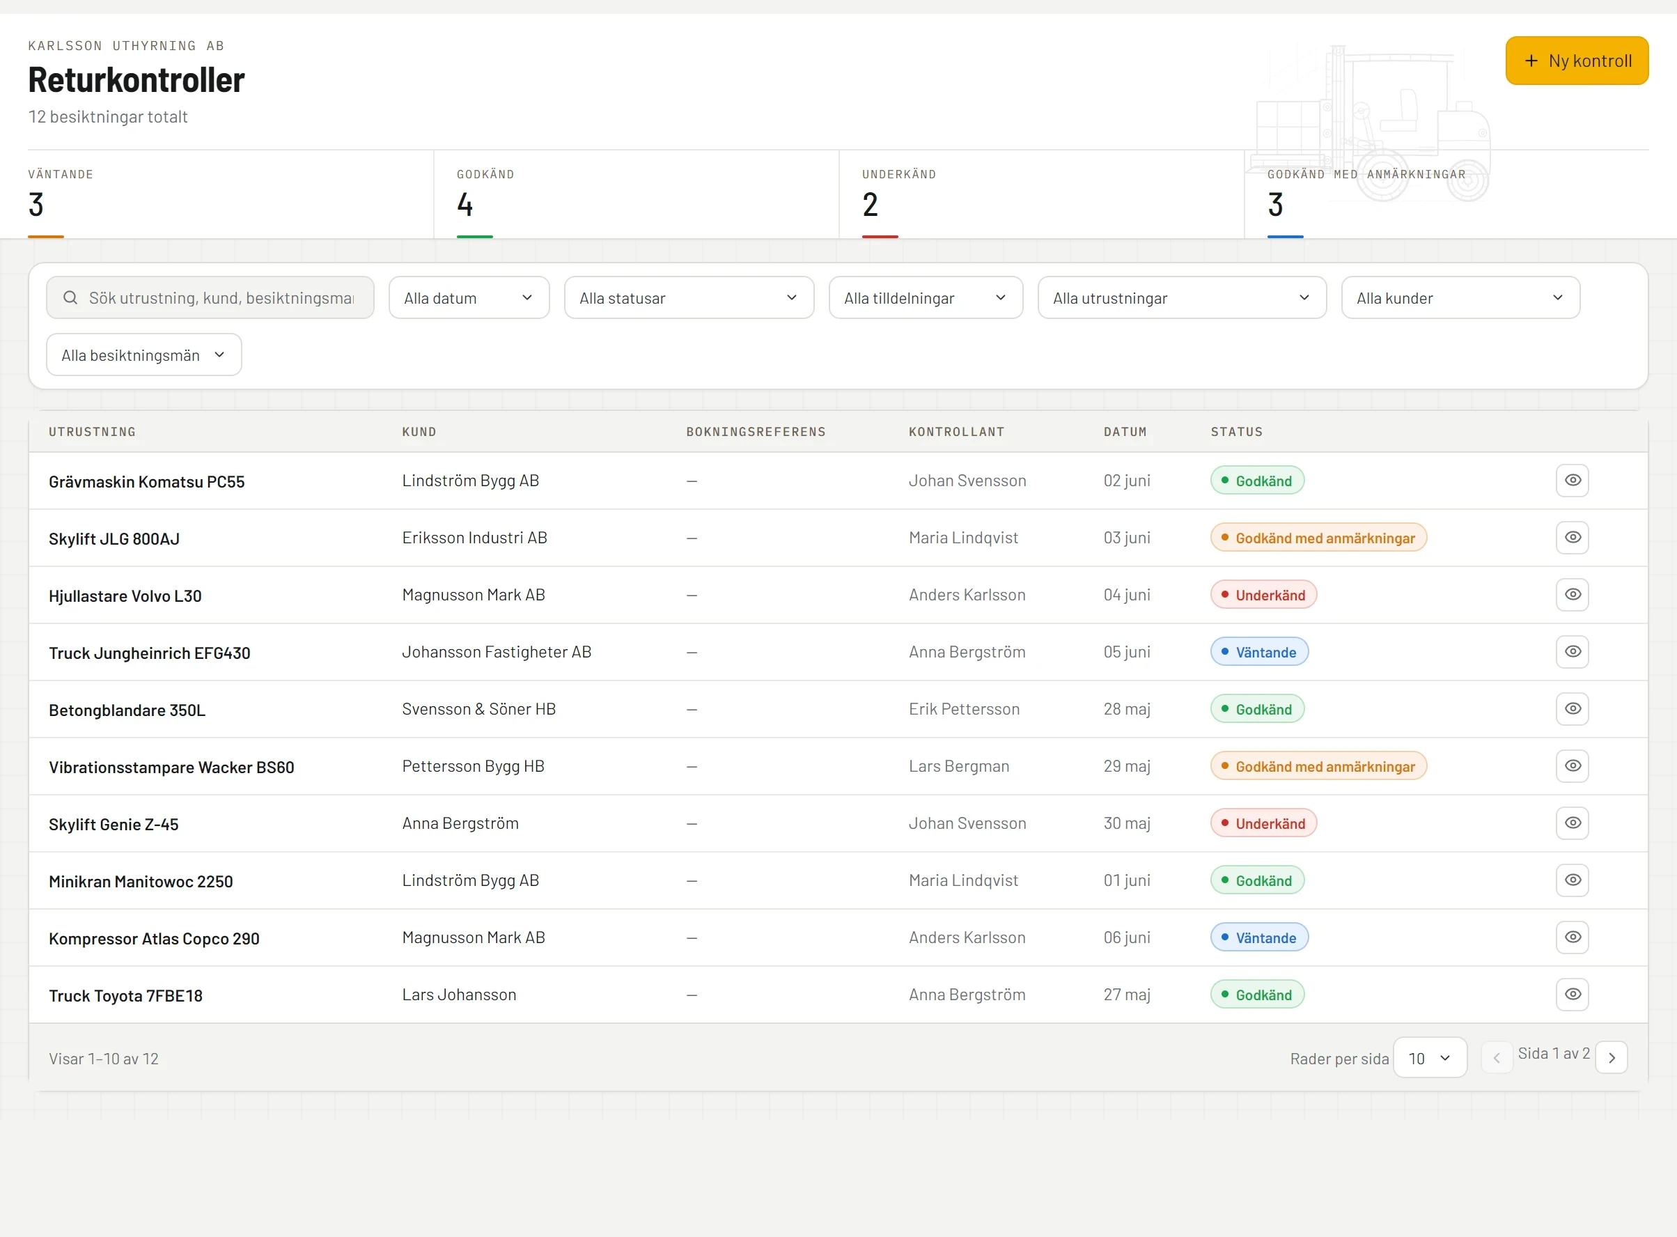This screenshot has height=1237, width=1677.
Task: Click the Ny kontroll button
Action: point(1577,61)
